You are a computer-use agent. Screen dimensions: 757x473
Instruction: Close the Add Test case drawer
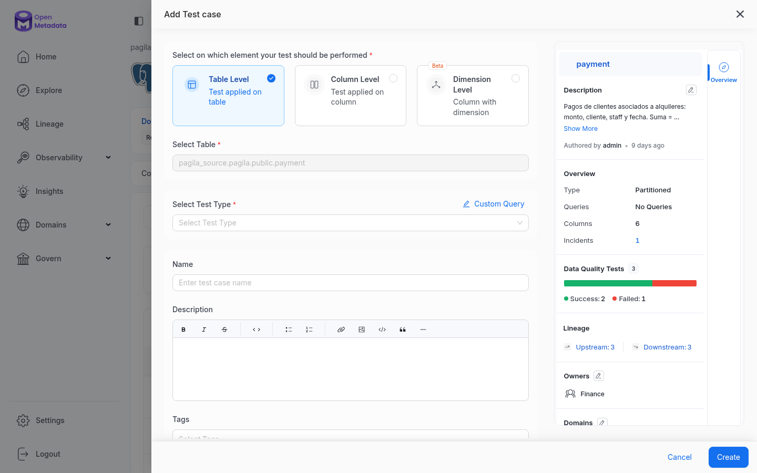pos(740,14)
